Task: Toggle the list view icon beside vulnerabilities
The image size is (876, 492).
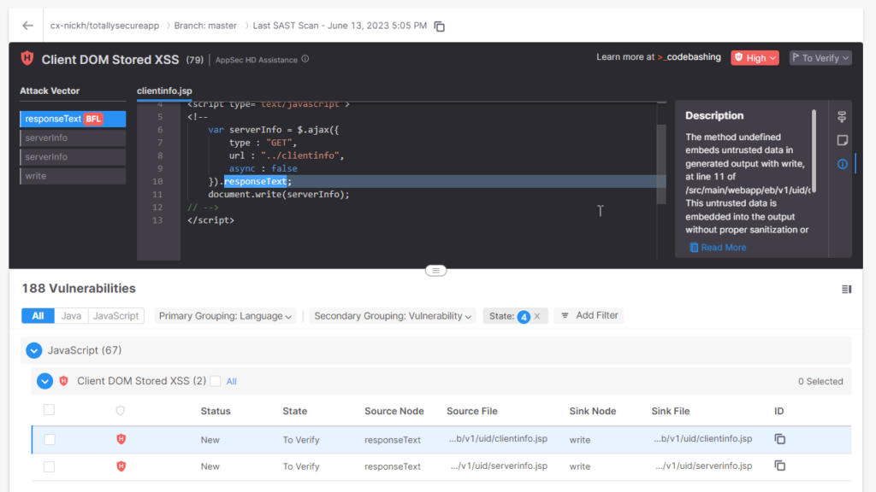Action: pos(846,289)
